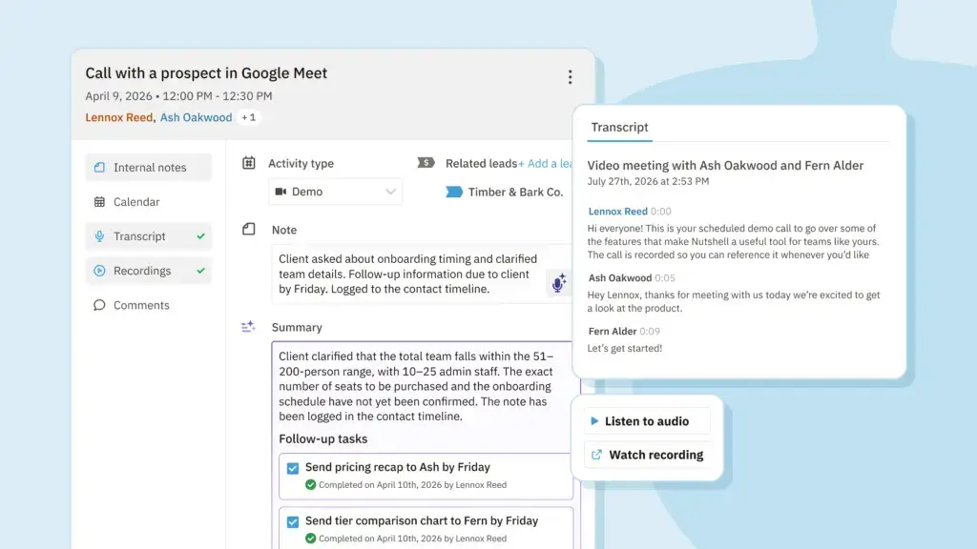977x549 pixels.
Task: Click Lennox Reed speaker name in transcript
Action: tap(617, 212)
